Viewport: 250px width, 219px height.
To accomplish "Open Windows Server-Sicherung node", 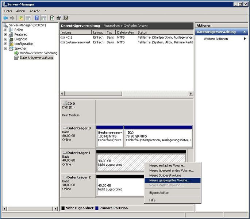I will 39,53.
